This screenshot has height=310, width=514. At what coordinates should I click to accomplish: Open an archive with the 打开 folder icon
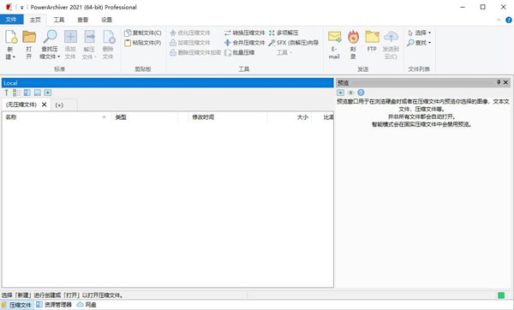coord(29,37)
